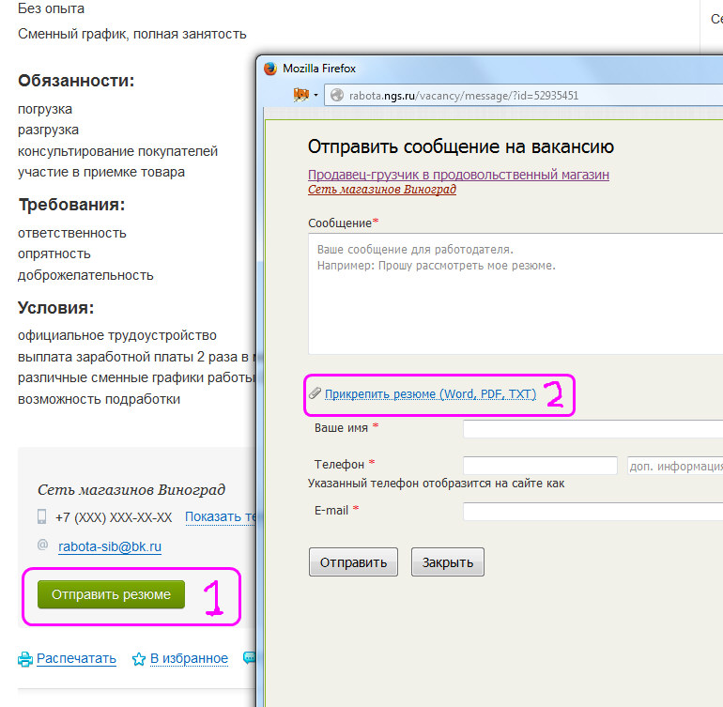Open the dropdown arrow beside the toolbar icon
This screenshot has height=707, width=723.
(315, 96)
